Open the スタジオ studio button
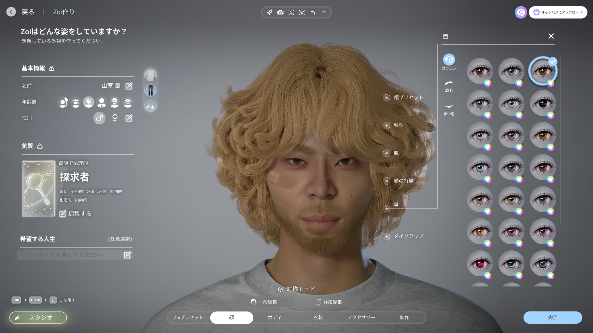The image size is (593, 333). [x=38, y=318]
